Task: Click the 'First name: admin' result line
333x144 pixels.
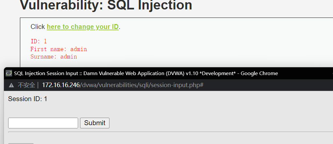Action: (58, 49)
